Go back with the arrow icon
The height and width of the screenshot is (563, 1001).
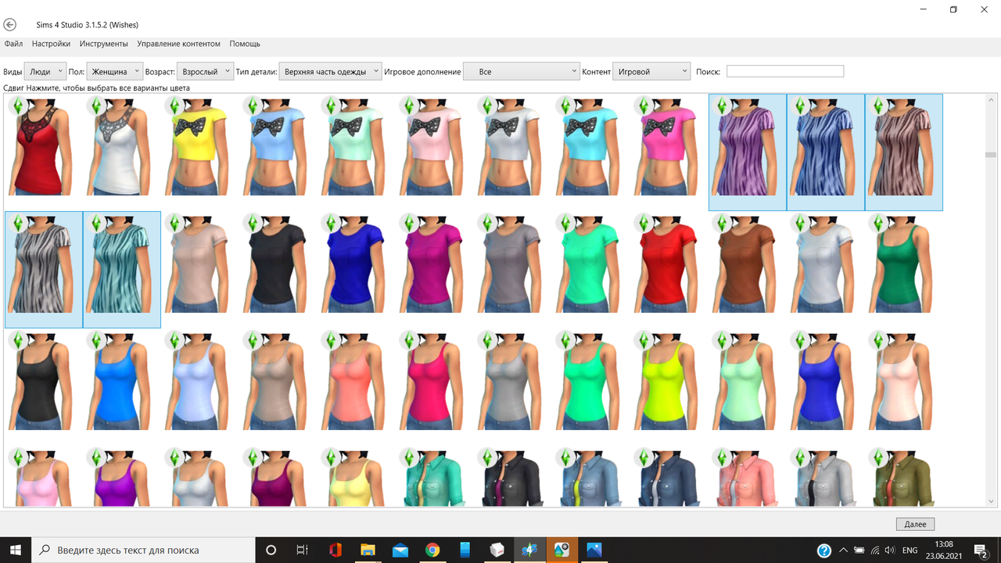10,25
